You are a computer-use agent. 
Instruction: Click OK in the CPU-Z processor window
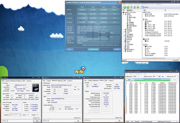point(37,121)
